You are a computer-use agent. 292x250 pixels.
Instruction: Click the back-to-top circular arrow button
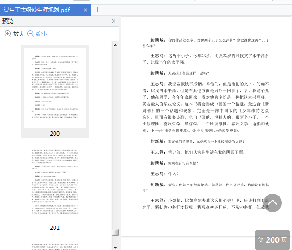click(273, 203)
